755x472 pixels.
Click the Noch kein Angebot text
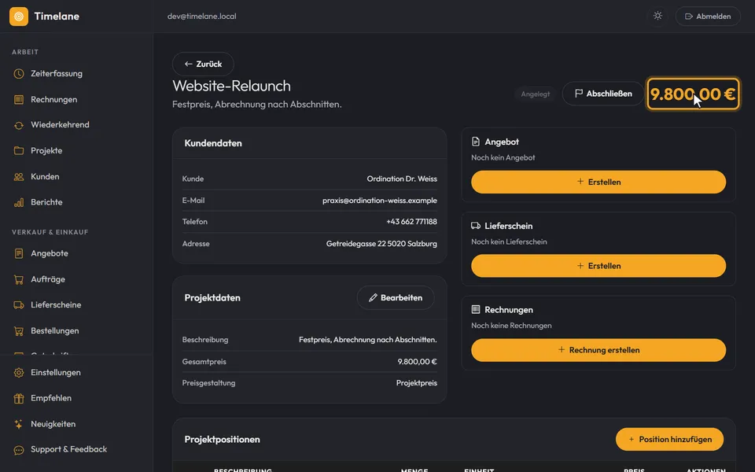pyautogui.click(x=503, y=157)
